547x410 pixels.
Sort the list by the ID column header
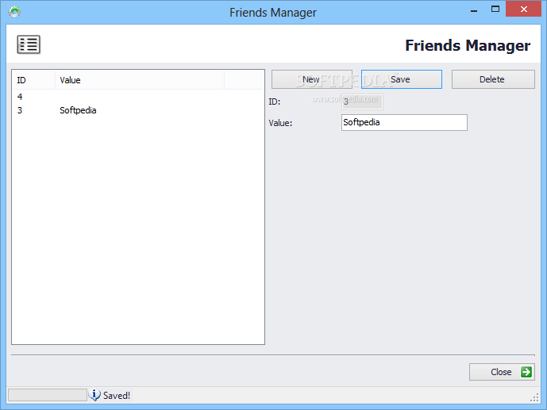33,80
